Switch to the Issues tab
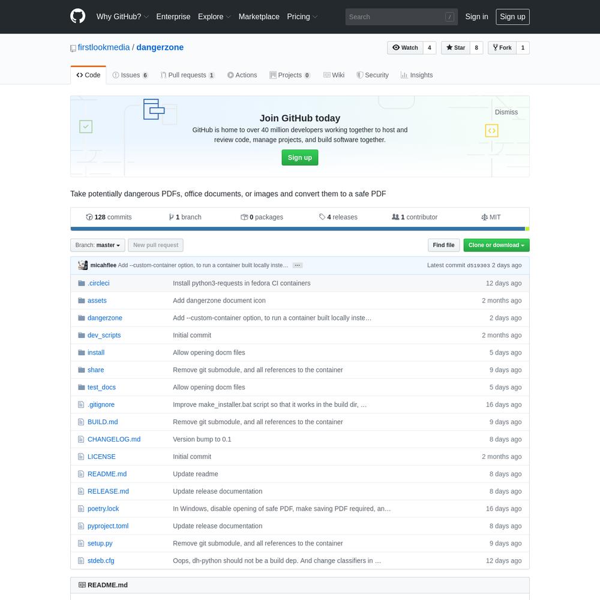 point(130,75)
